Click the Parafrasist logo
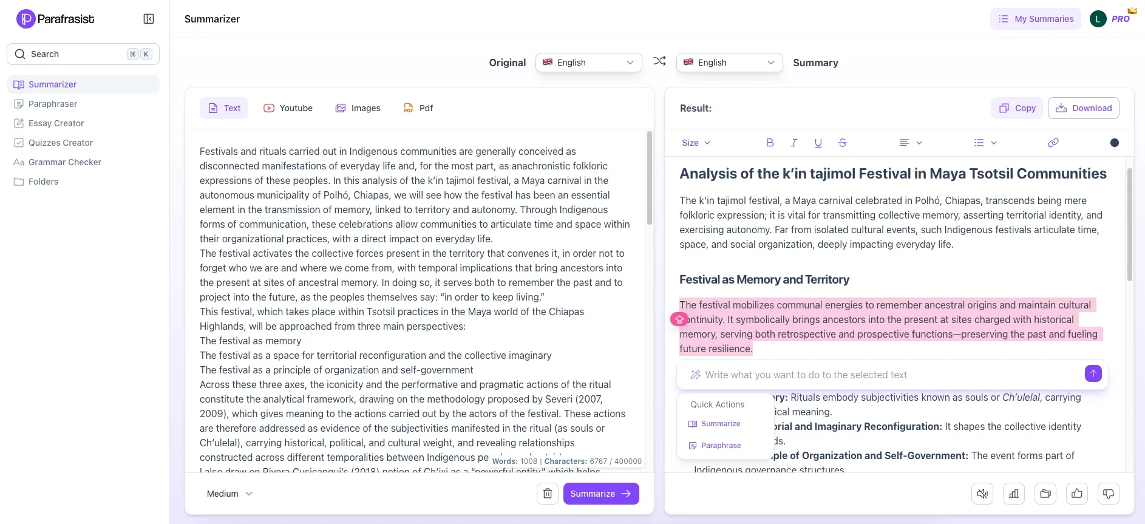The width and height of the screenshot is (1145, 524). (x=55, y=19)
